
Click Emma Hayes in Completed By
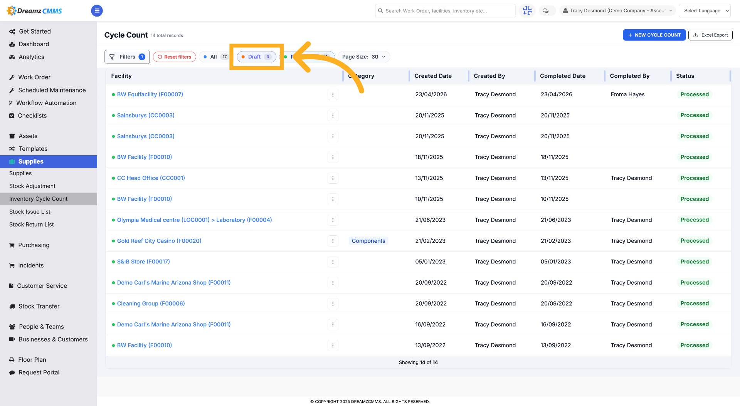coord(627,94)
